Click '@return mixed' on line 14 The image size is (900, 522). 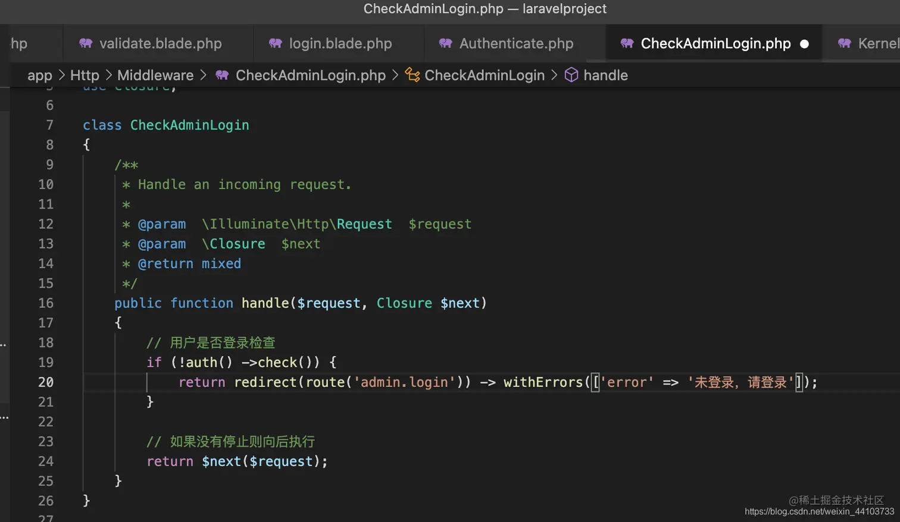click(189, 264)
